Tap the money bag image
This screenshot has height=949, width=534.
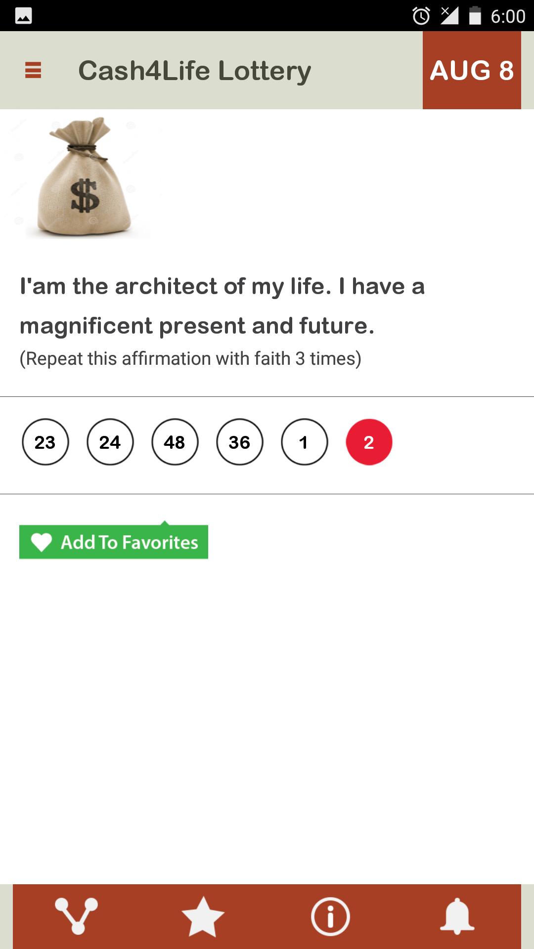pos(85,177)
